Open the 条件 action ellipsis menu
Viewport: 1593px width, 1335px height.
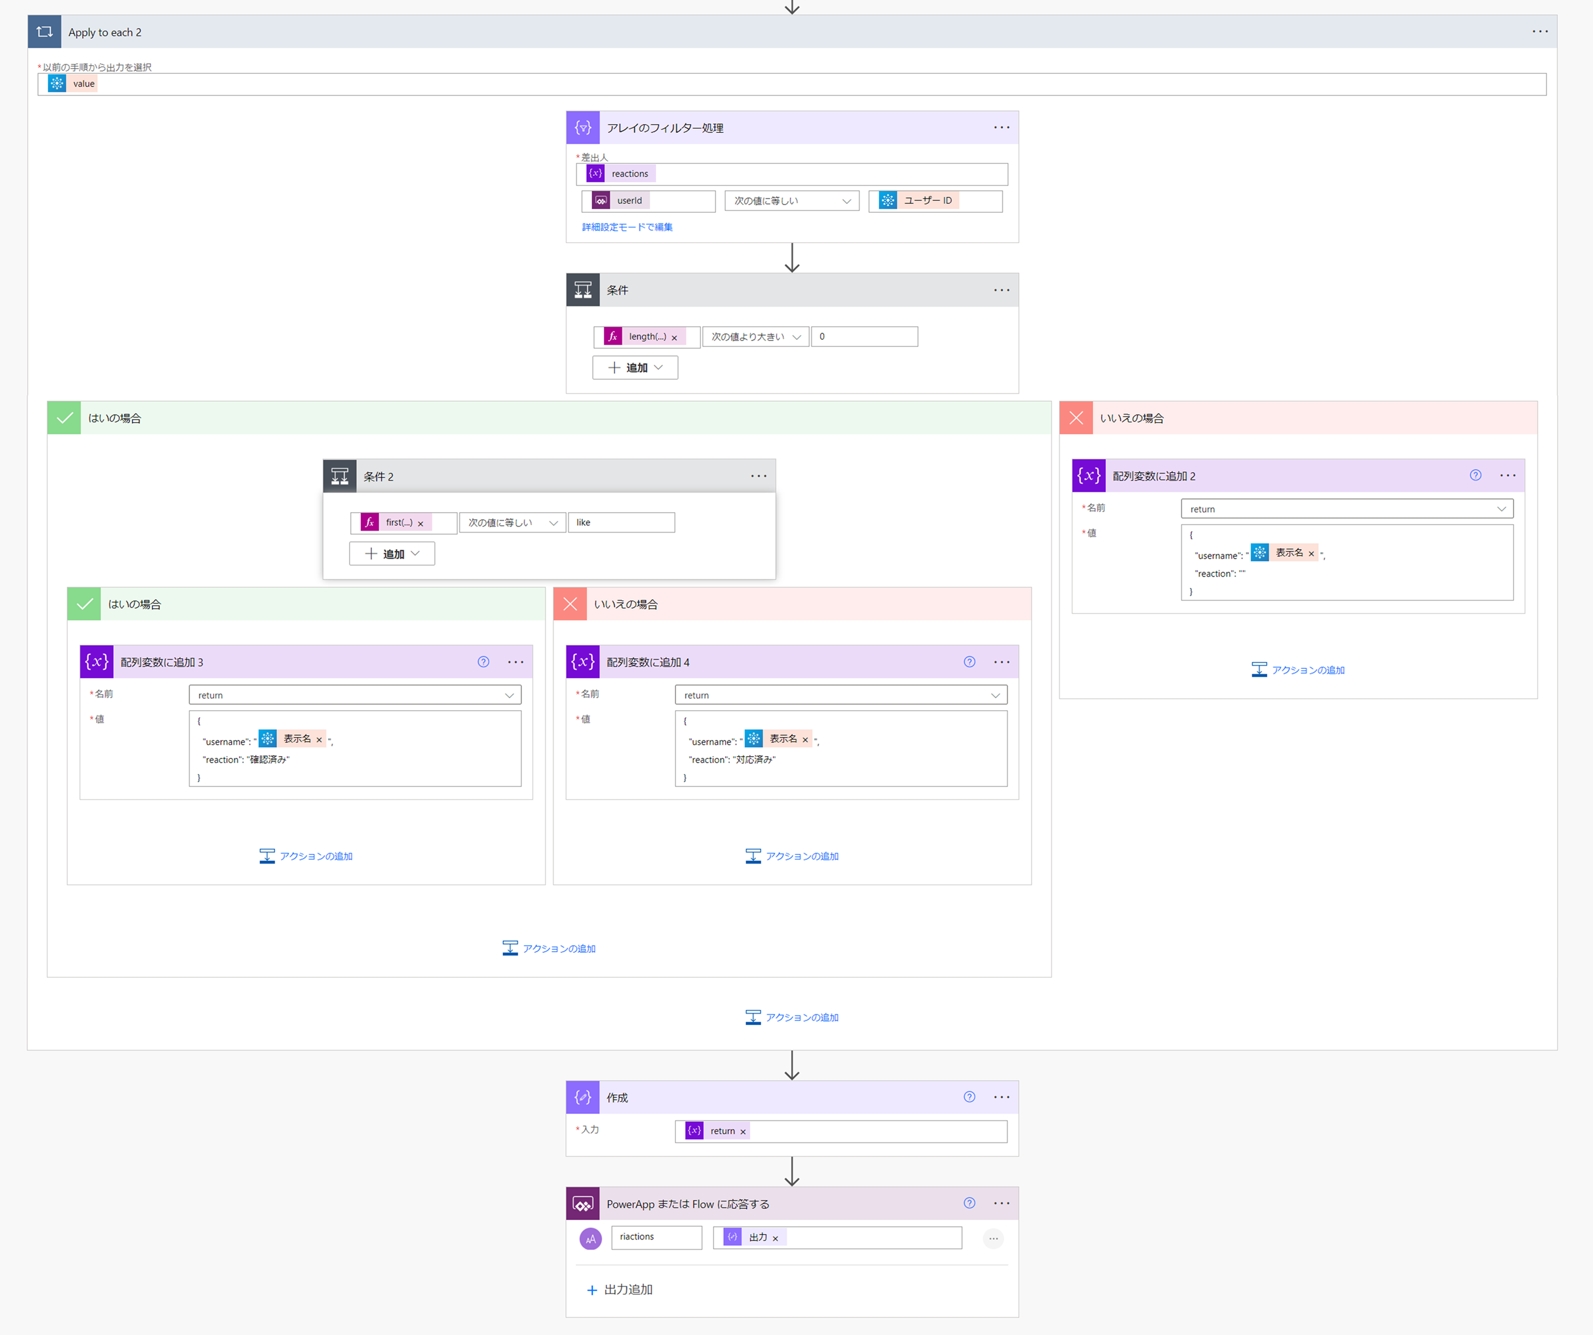[1001, 290]
